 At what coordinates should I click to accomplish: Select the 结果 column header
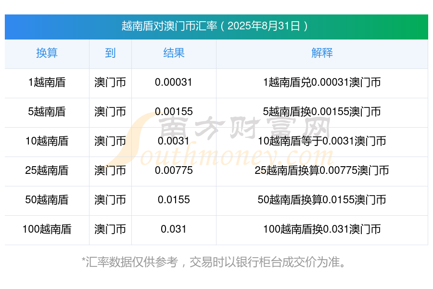click(x=174, y=53)
